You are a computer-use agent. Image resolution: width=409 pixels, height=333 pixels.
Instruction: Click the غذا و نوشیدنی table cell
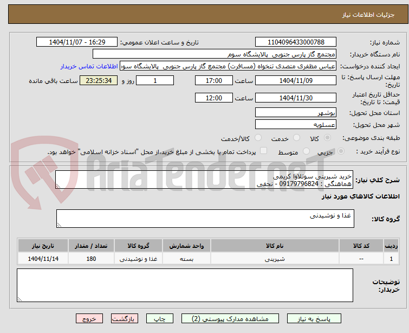click(x=138, y=259)
